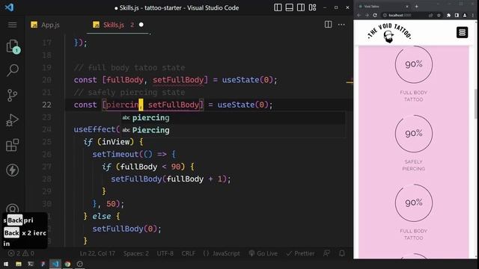
Task: Share the page from Chrome's address bar
Action: (x=431, y=15)
